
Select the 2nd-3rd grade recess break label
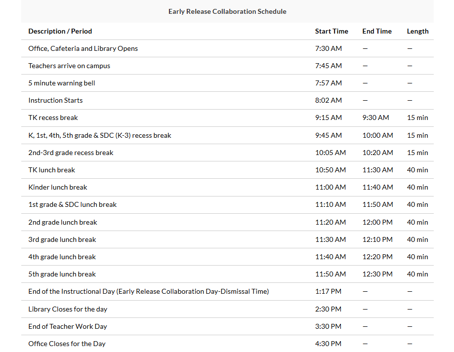[71, 153]
